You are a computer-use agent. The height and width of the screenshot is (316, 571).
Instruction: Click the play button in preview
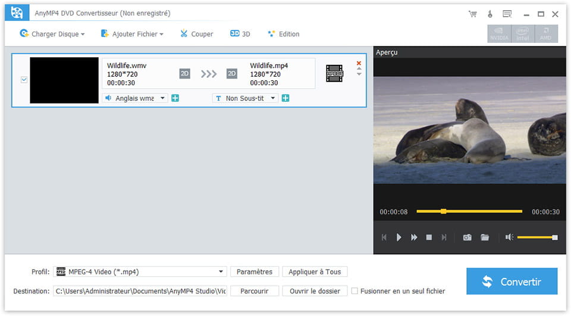point(399,237)
